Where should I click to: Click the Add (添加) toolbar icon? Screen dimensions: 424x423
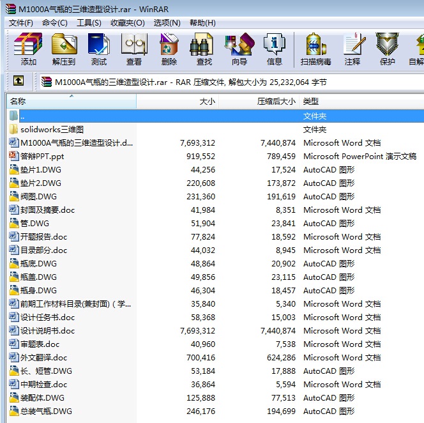[x=28, y=49]
